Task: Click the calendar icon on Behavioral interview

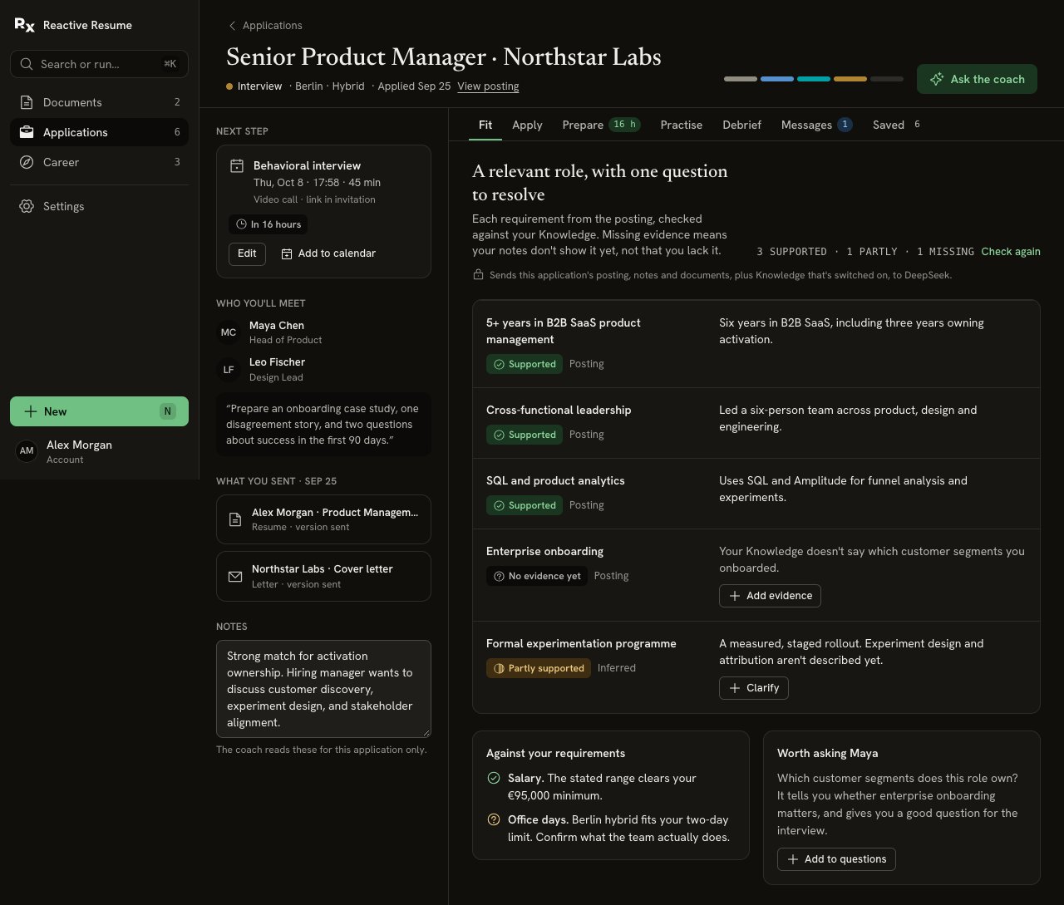Action: coord(237,166)
